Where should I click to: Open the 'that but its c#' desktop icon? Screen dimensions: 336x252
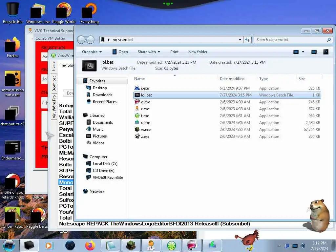pos(13,116)
